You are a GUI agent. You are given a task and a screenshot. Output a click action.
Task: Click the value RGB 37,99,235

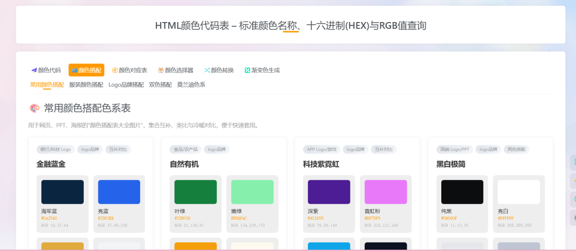tap(113, 225)
